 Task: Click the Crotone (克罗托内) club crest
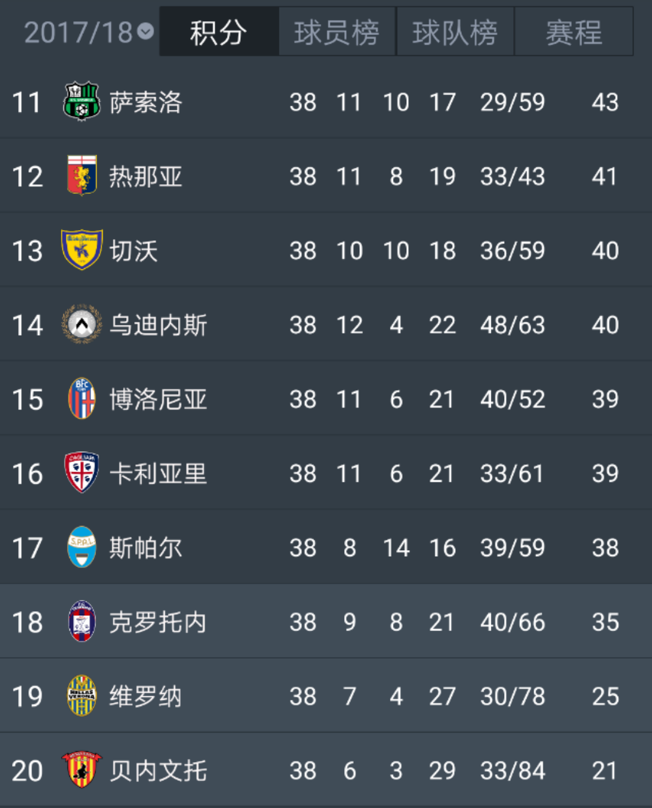coord(81,621)
